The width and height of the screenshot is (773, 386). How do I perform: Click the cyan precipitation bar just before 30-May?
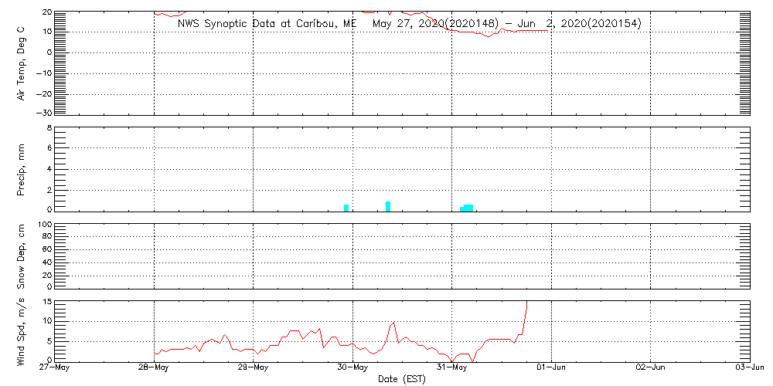pyautogui.click(x=346, y=208)
